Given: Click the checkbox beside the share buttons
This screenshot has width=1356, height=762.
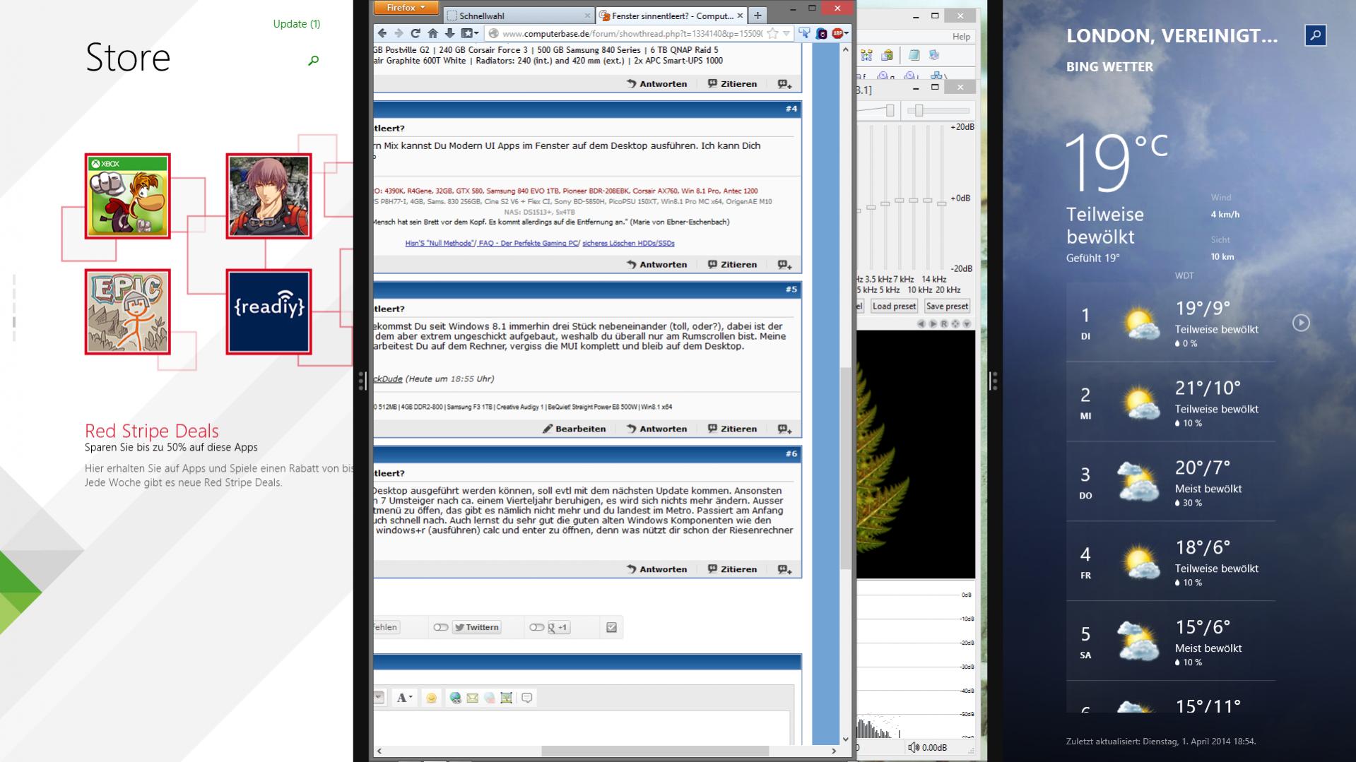Looking at the screenshot, I should pyautogui.click(x=612, y=627).
